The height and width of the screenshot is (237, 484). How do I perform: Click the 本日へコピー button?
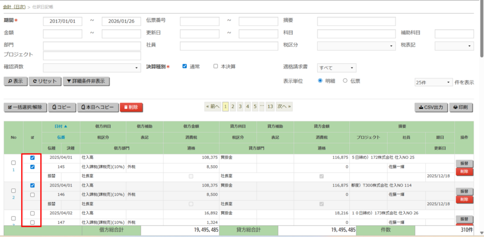click(97, 107)
